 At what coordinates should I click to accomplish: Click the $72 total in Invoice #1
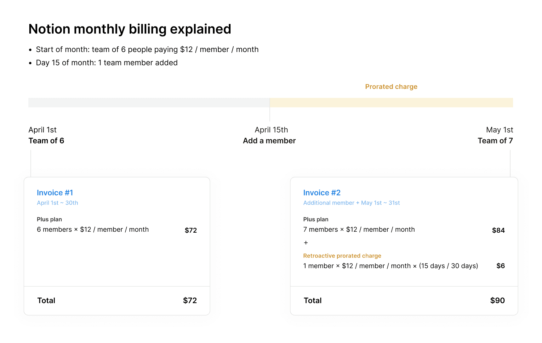point(190,300)
